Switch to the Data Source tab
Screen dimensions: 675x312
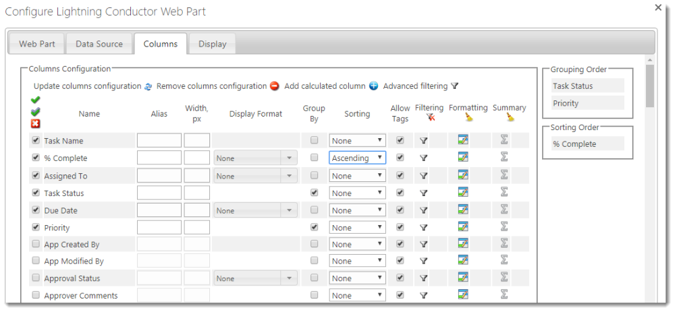(x=99, y=44)
